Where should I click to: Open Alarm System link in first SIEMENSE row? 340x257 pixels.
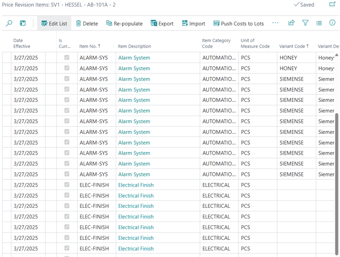pyautogui.click(x=134, y=79)
